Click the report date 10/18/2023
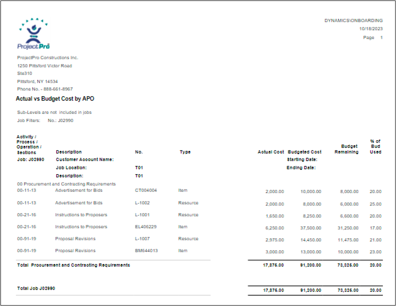 tap(371, 29)
